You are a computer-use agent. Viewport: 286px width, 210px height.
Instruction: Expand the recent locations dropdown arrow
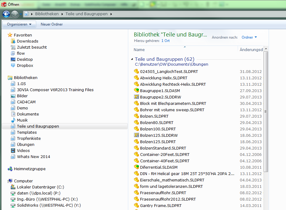pyautogui.click(x=21, y=14)
